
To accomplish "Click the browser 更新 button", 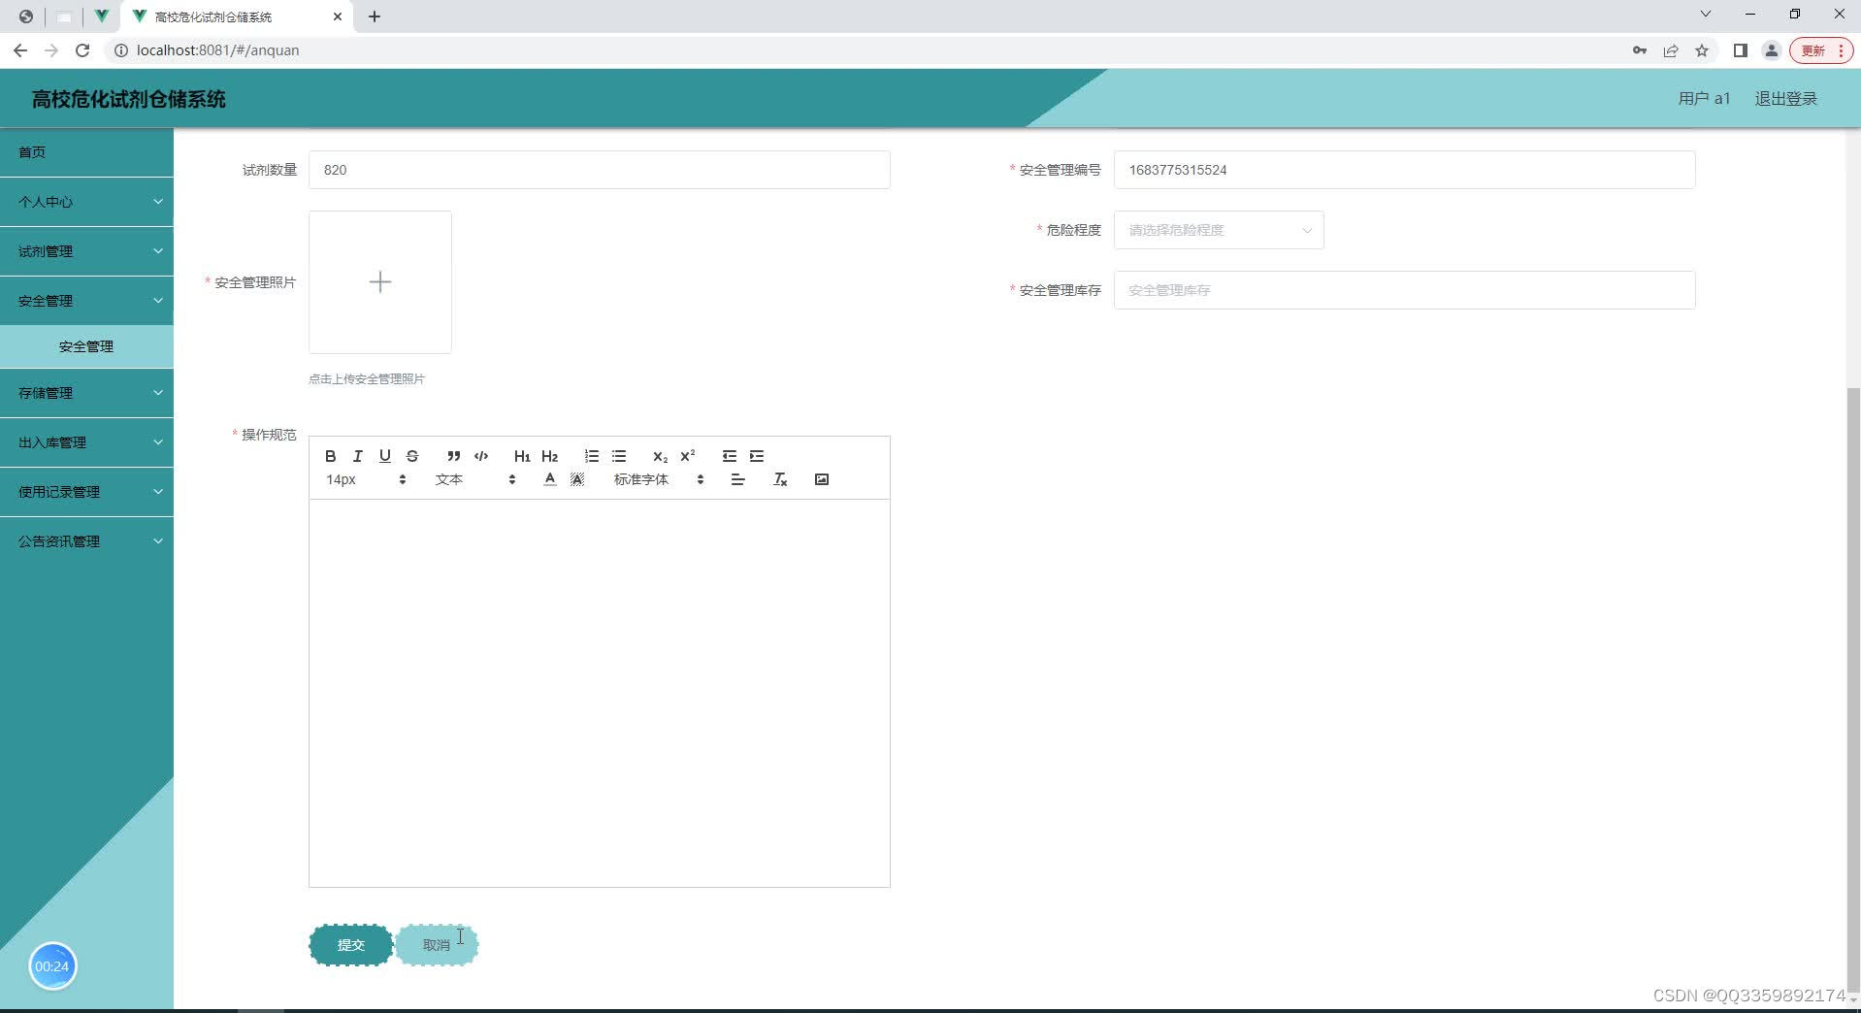I will tap(1821, 50).
